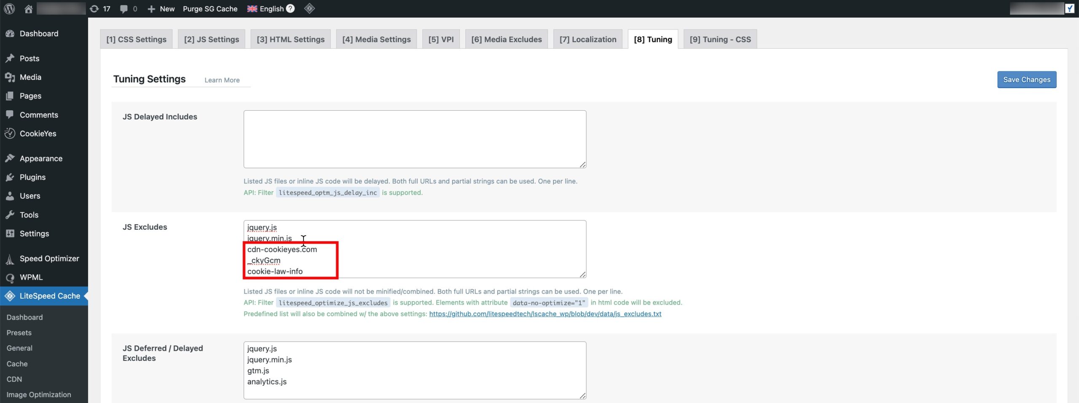
Task: Click the Posts pin icon
Action: pos(10,58)
